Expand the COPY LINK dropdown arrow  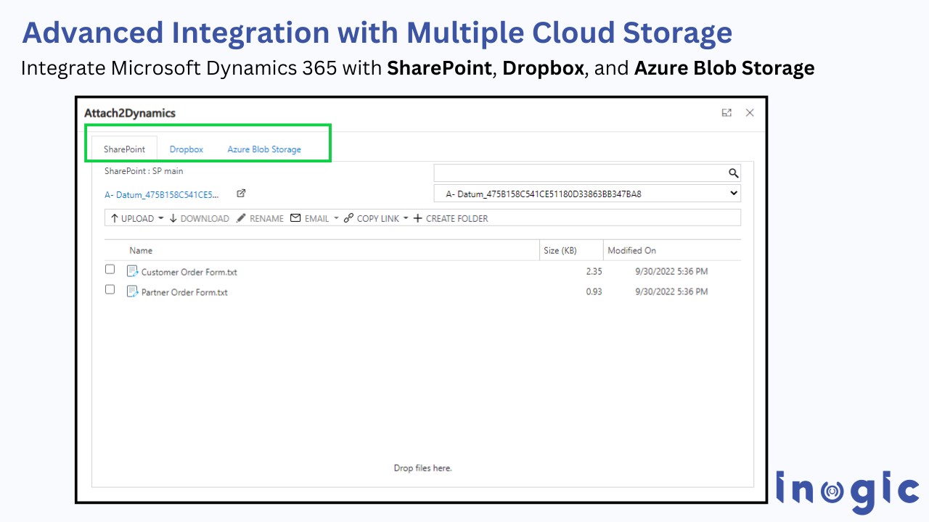(x=406, y=218)
